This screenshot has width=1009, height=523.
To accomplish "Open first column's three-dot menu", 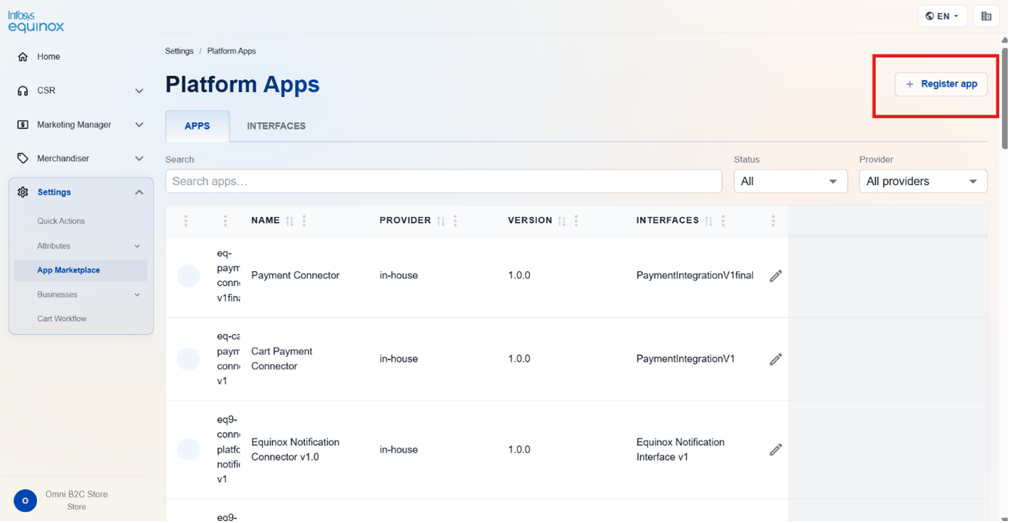I will pos(186,221).
